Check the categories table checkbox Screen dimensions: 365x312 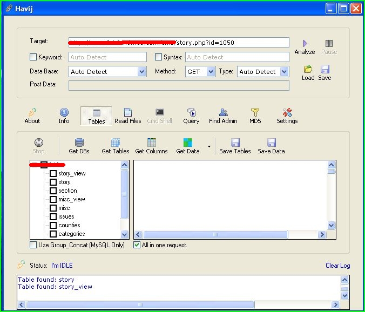click(x=53, y=234)
